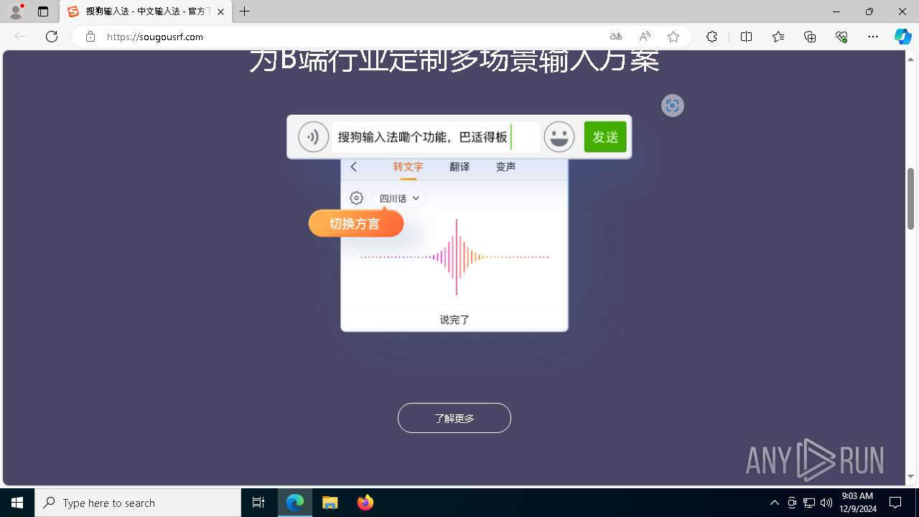The height and width of the screenshot is (517, 919).
Task: Open File Explorer from the taskbar
Action: click(330, 503)
